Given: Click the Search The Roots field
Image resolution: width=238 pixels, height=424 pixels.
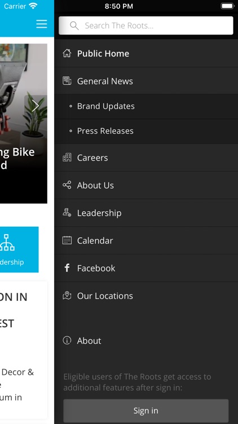Looking at the screenshot, I should [x=146, y=25].
